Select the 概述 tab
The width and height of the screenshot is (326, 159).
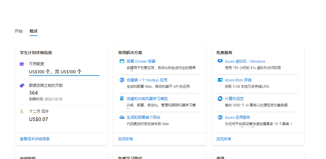tap(34, 31)
